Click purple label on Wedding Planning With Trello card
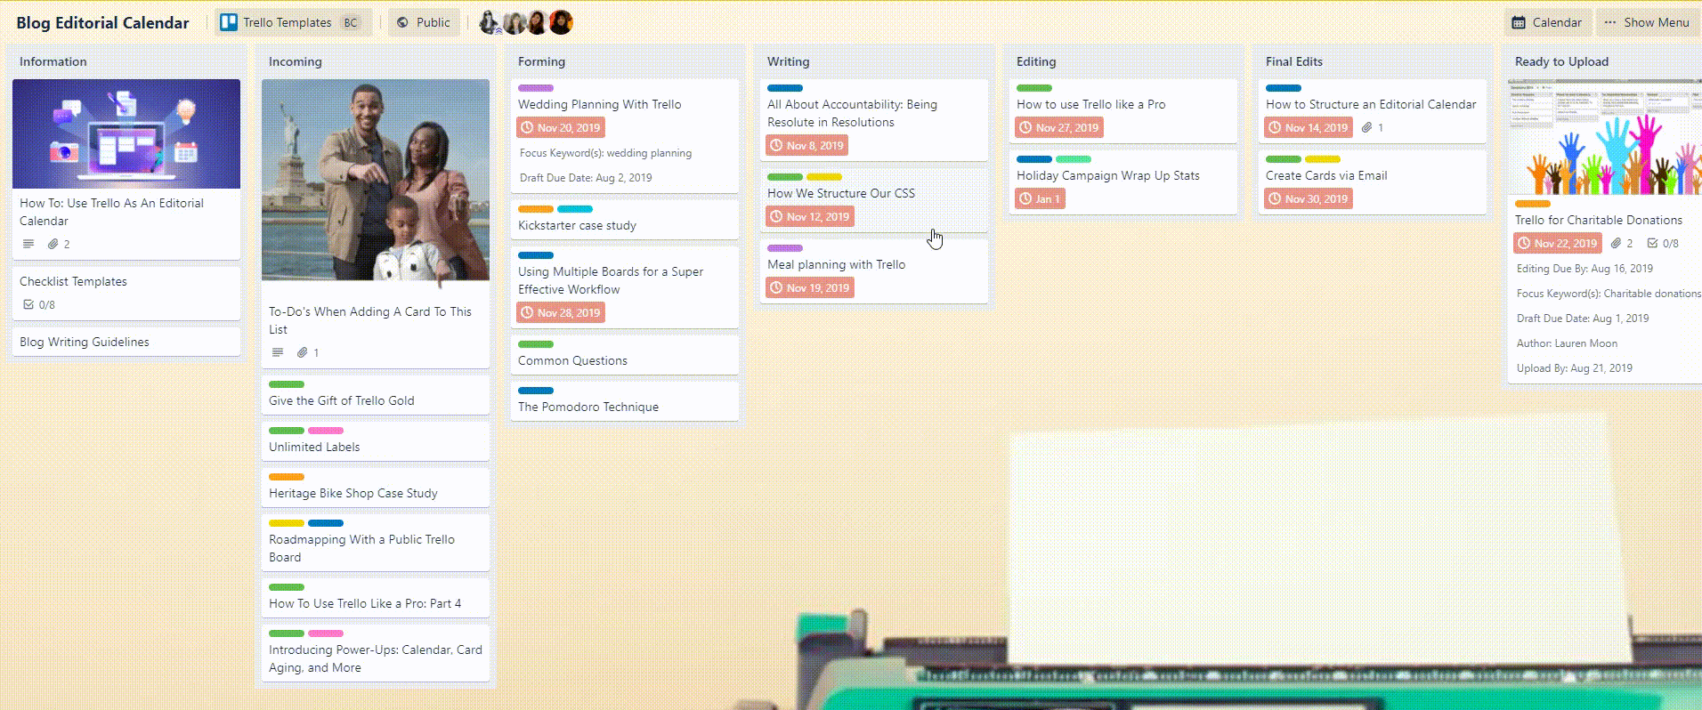The image size is (1702, 710). (536, 88)
